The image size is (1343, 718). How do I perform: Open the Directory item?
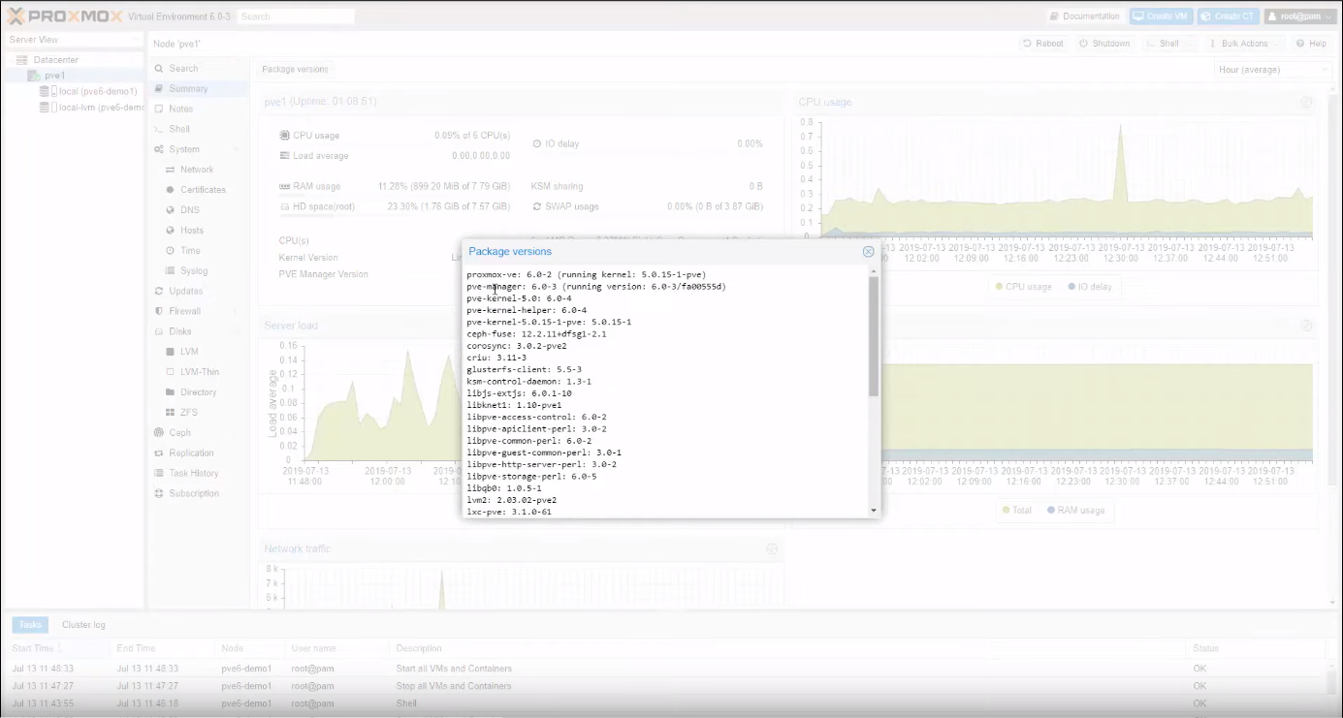tap(198, 392)
